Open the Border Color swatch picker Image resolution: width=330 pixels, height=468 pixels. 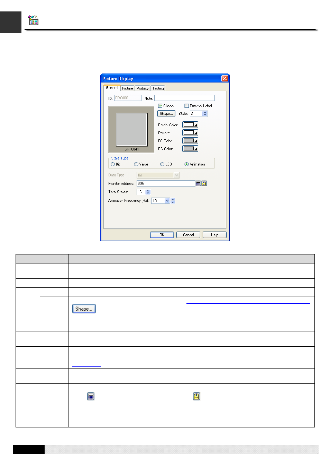(x=190, y=125)
